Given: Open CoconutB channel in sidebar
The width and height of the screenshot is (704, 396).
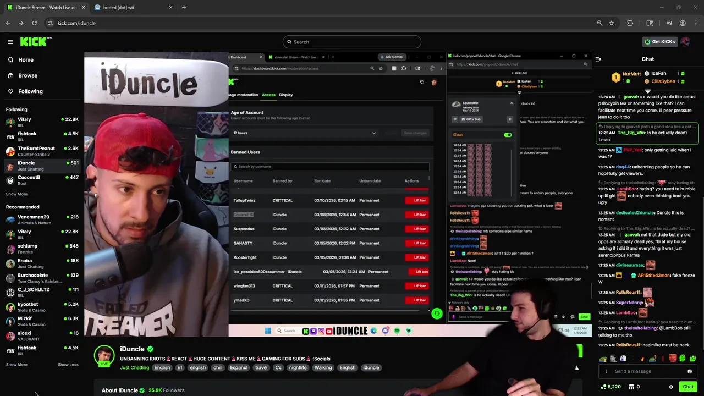Looking at the screenshot, I should point(42,180).
